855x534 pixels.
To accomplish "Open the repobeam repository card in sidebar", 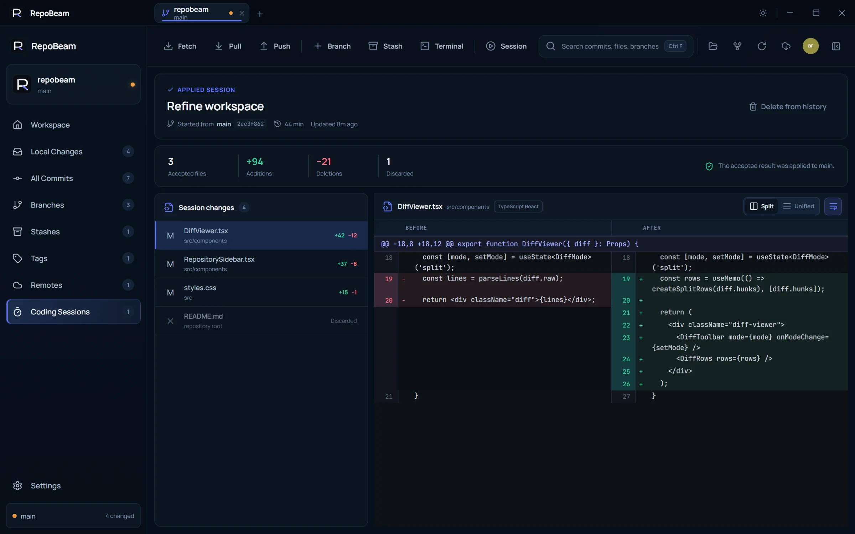I will point(73,84).
